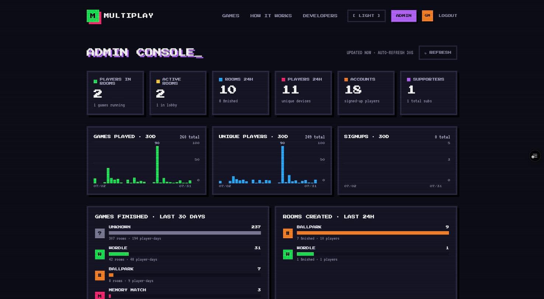Click the orange Ballpark icon under Games Finished
The width and height of the screenshot is (544, 299).
point(100,275)
